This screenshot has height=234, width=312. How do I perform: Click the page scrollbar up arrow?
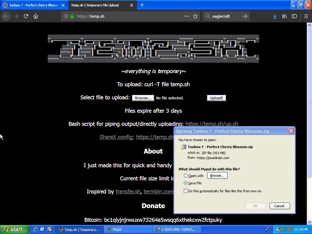[309, 25]
